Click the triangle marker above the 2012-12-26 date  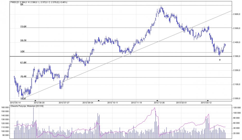point(157,101)
